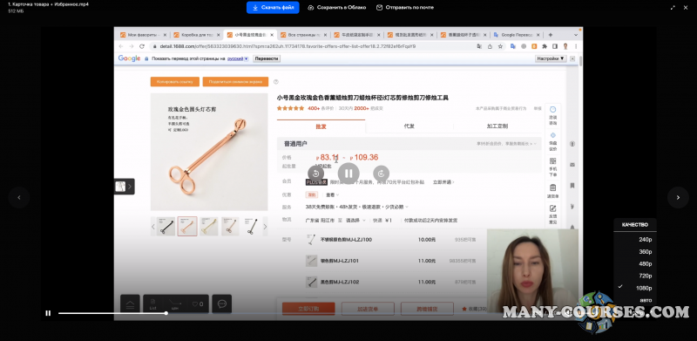Click the 'Перевести' translate button
The image size is (697, 341).
click(x=267, y=58)
